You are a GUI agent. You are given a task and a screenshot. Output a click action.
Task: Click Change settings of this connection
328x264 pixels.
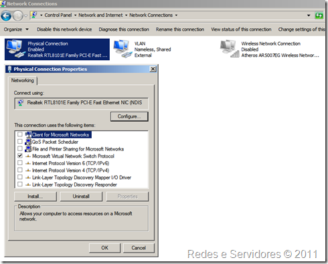(x=301, y=29)
